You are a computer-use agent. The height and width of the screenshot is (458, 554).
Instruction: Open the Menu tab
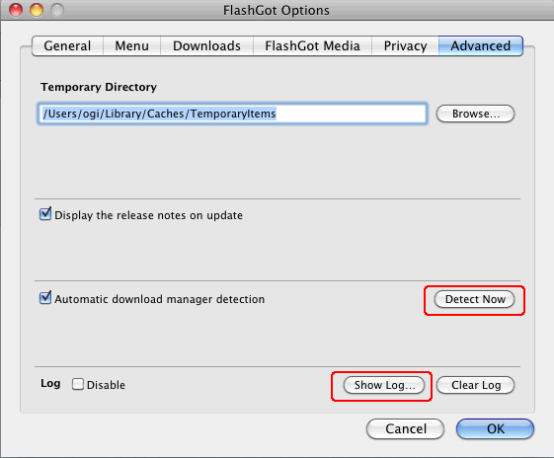point(131,46)
